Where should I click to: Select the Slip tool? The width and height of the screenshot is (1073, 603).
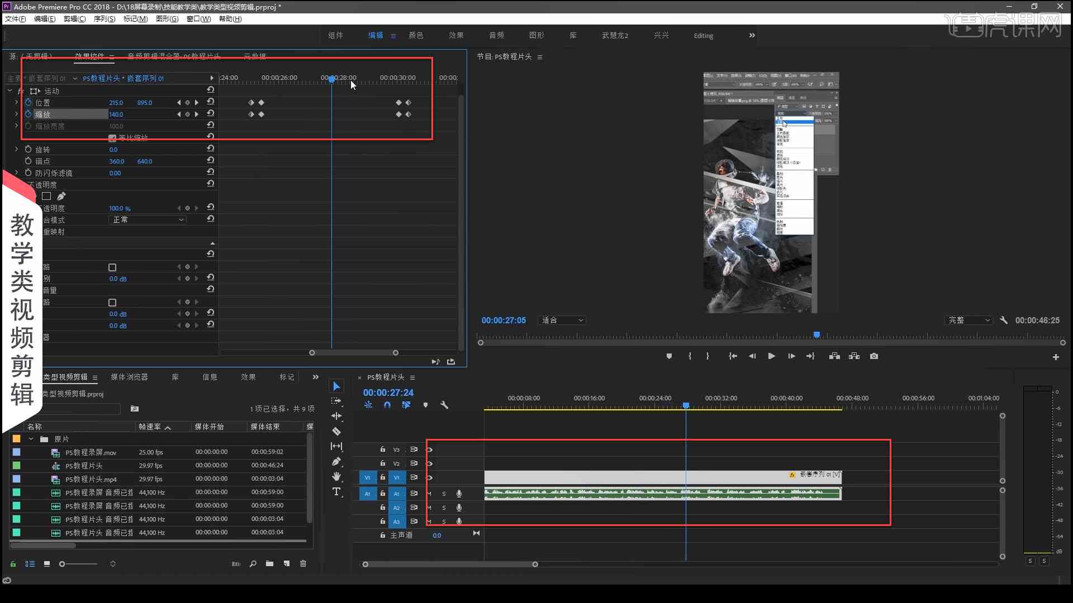336,446
